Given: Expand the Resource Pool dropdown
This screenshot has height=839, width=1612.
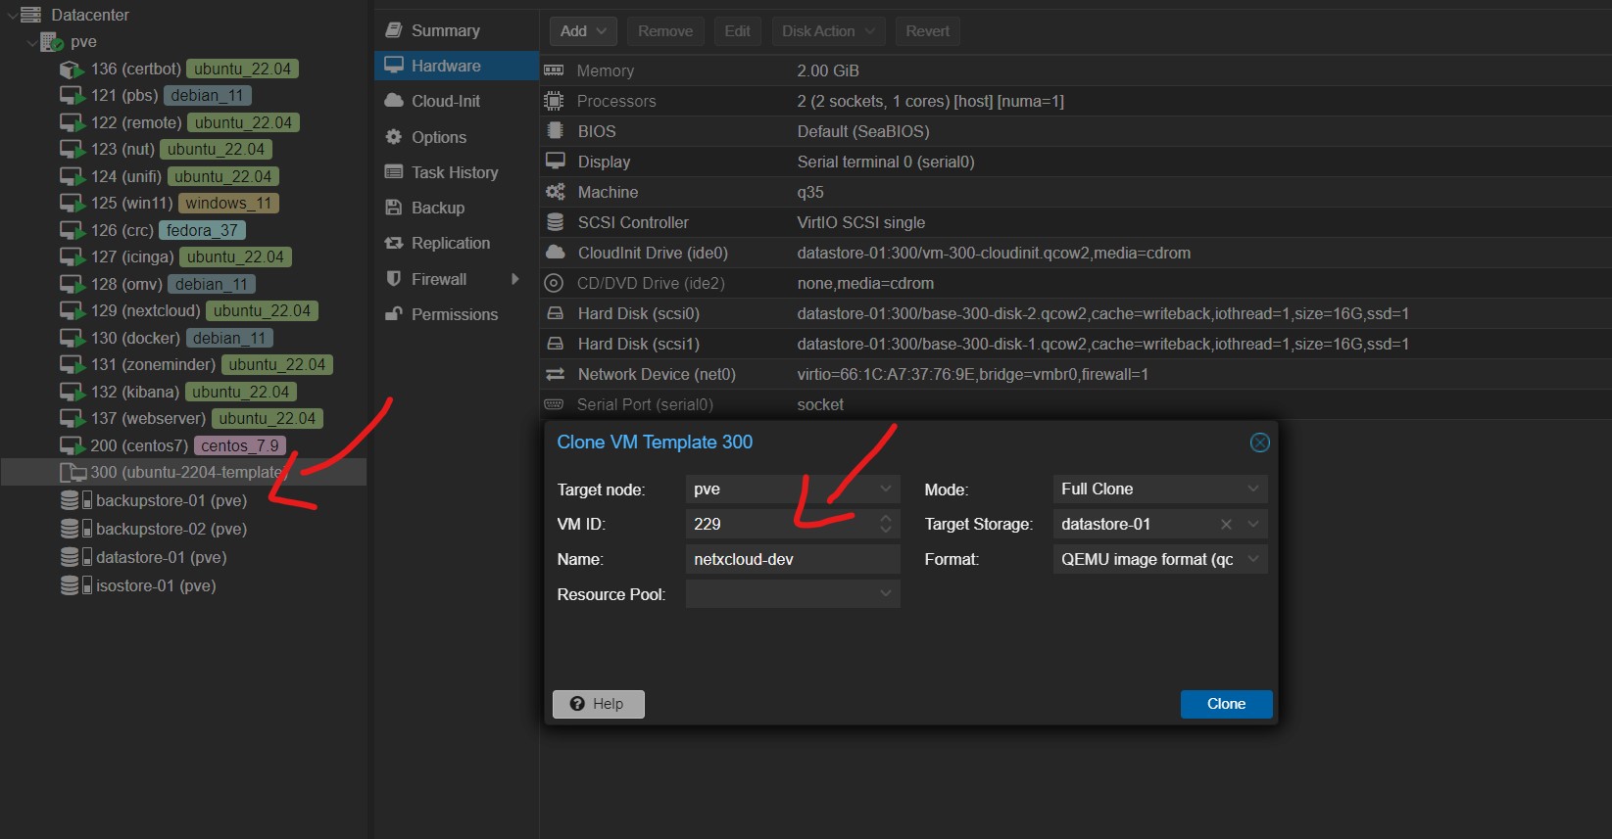Looking at the screenshot, I should click(885, 593).
